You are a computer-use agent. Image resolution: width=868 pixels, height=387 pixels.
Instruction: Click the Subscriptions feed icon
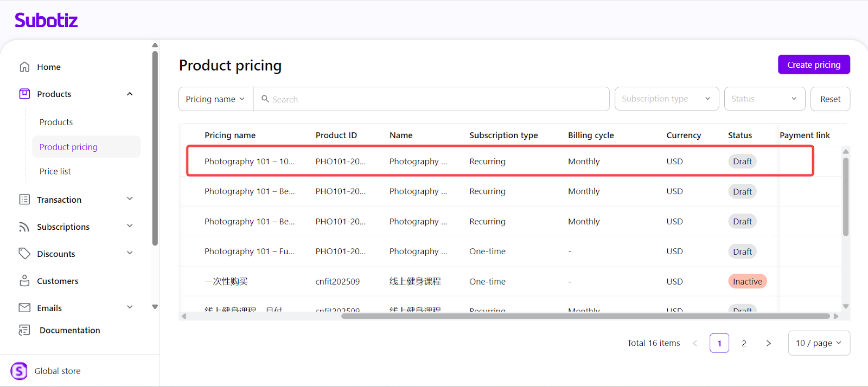(x=24, y=227)
